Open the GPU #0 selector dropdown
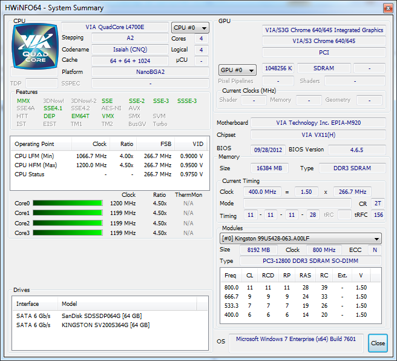 point(237,70)
